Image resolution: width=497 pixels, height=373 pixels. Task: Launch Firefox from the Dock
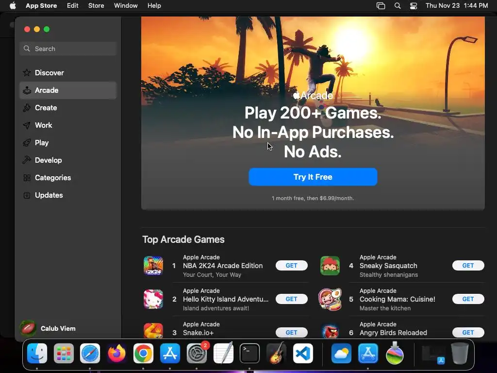116,353
